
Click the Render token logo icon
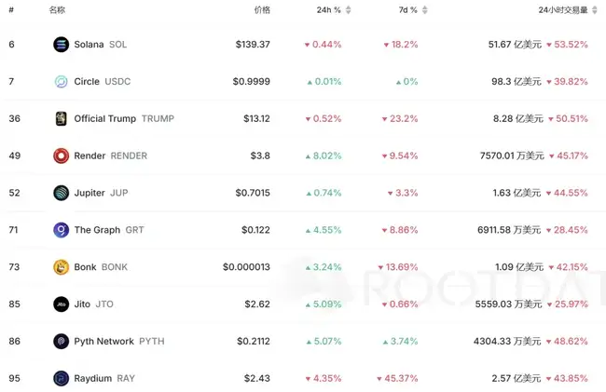[x=61, y=155]
